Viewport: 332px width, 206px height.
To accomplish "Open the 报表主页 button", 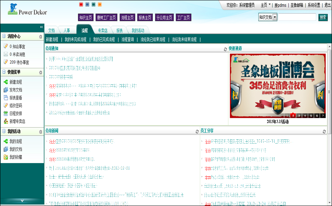I will click(145, 18).
